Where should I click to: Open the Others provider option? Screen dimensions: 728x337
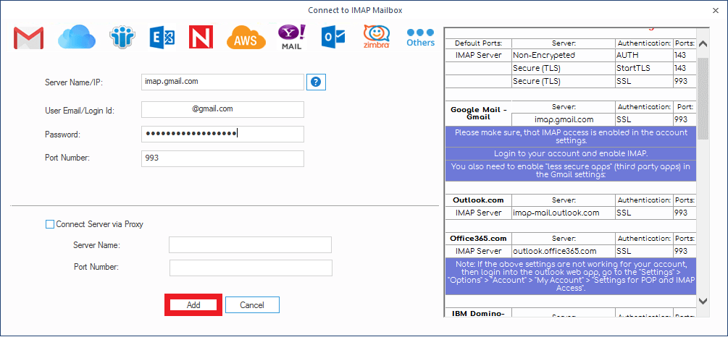tap(420, 38)
